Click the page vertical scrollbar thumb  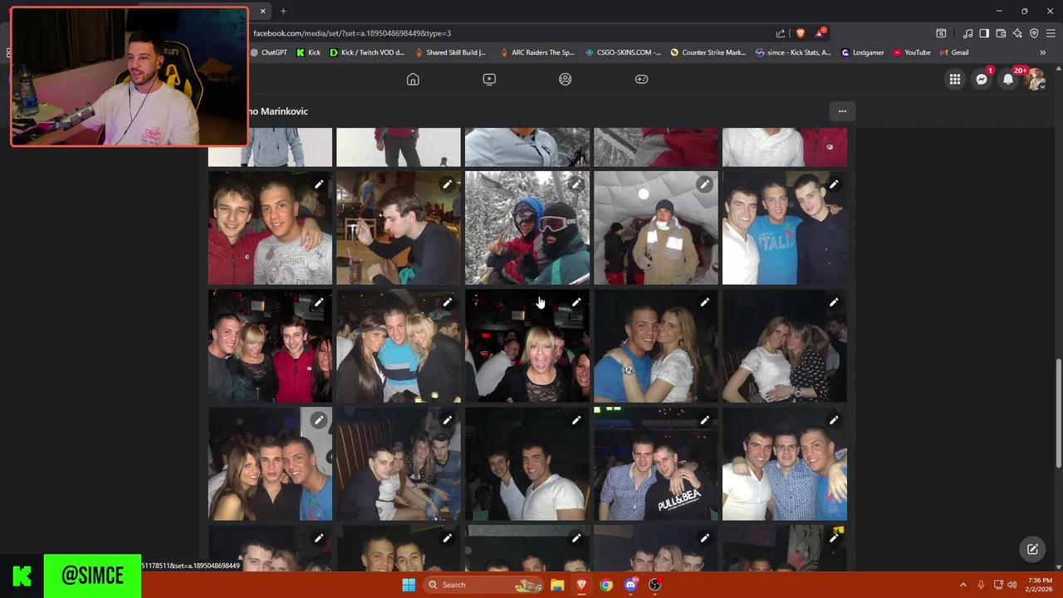pyautogui.click(x=1058, y=414)
